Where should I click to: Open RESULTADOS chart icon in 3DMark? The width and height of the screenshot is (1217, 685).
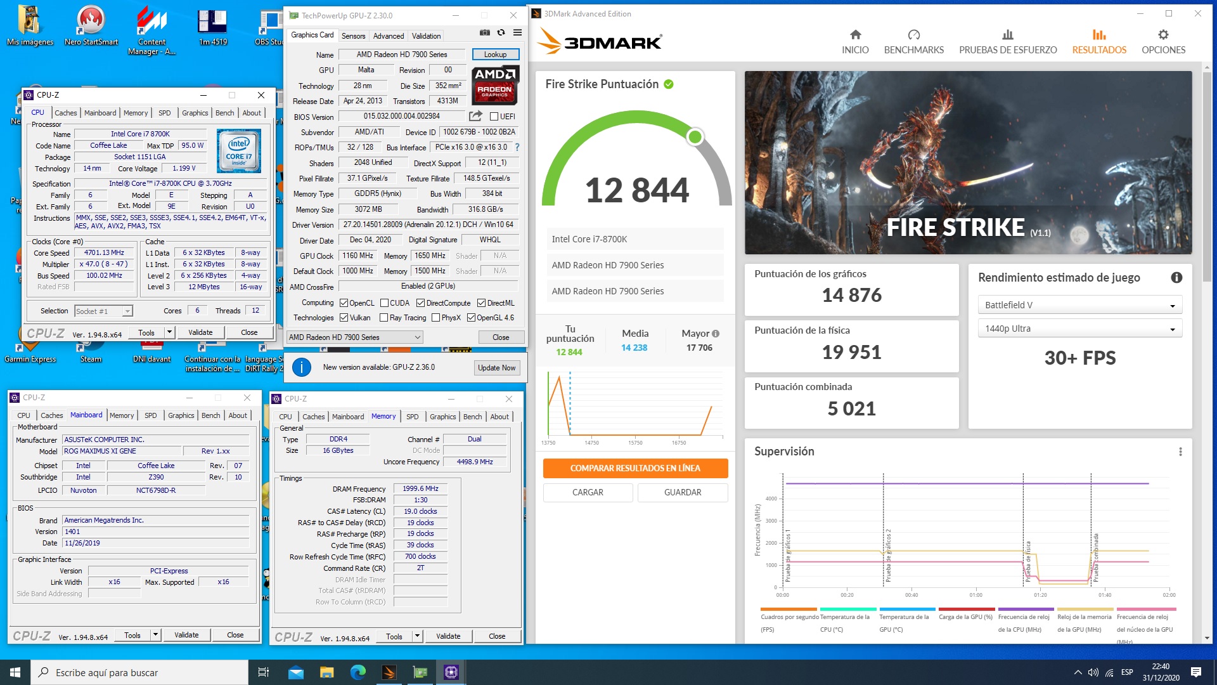tap(1099, 34)
